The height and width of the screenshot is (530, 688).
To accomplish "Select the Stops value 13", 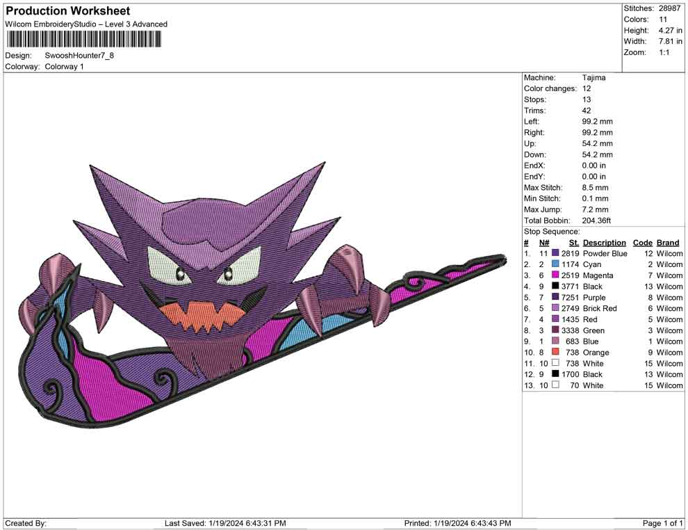I will click(x=587, y=99).
